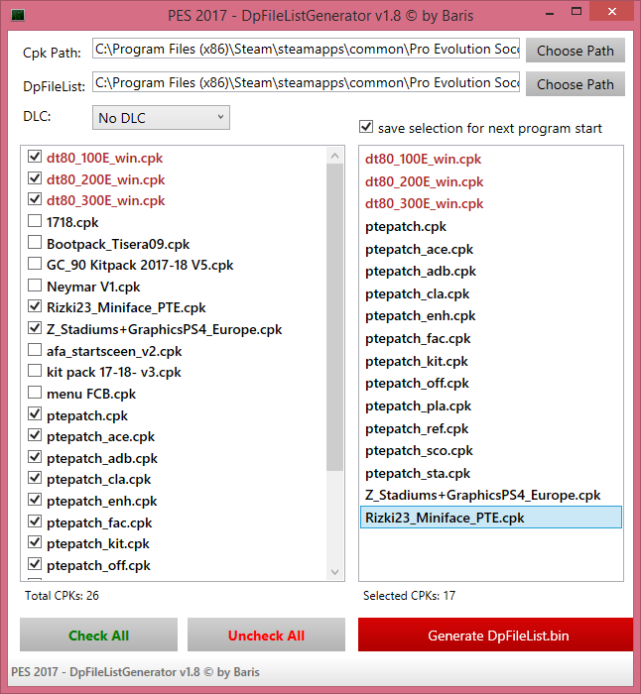Screen dimensions: 641x694
Task: Uncheck Rizki23_Miniface_PTE.cpk in left list
Action: click(x=35, y=306)
